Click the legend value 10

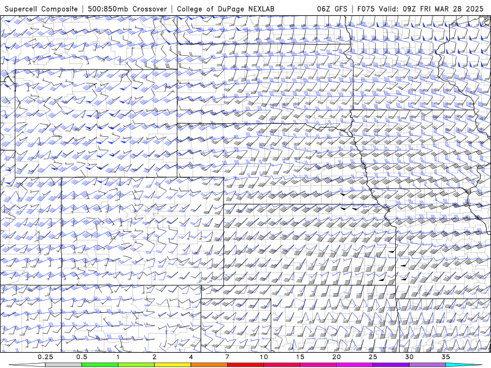point(264,357)
